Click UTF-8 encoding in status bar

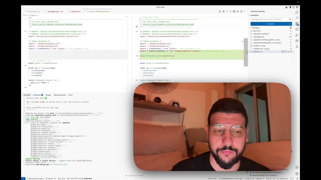click(268, 178)
